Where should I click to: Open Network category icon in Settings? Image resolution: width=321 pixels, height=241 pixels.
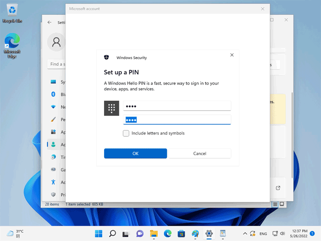(53, 107)
